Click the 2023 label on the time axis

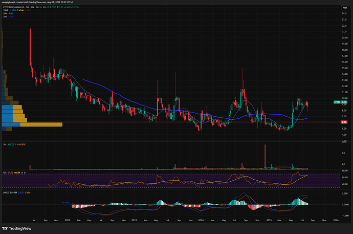click(134, 220)
